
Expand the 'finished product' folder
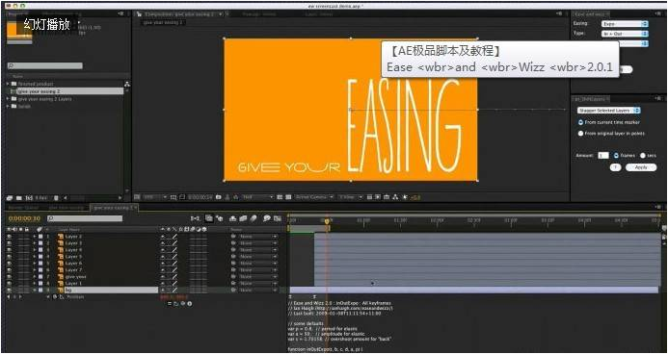click(x=8, y=84)
